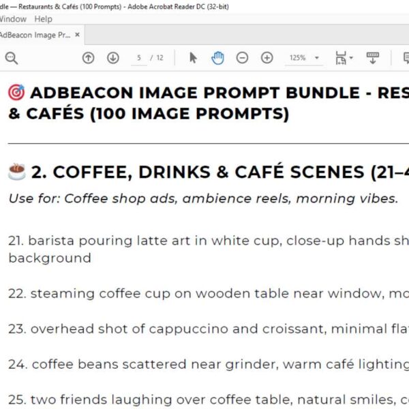Click the AdBeacon Image Prompt Bundle title
The height and width of the screenshot is (409, 409).
(x=204, y=93)
